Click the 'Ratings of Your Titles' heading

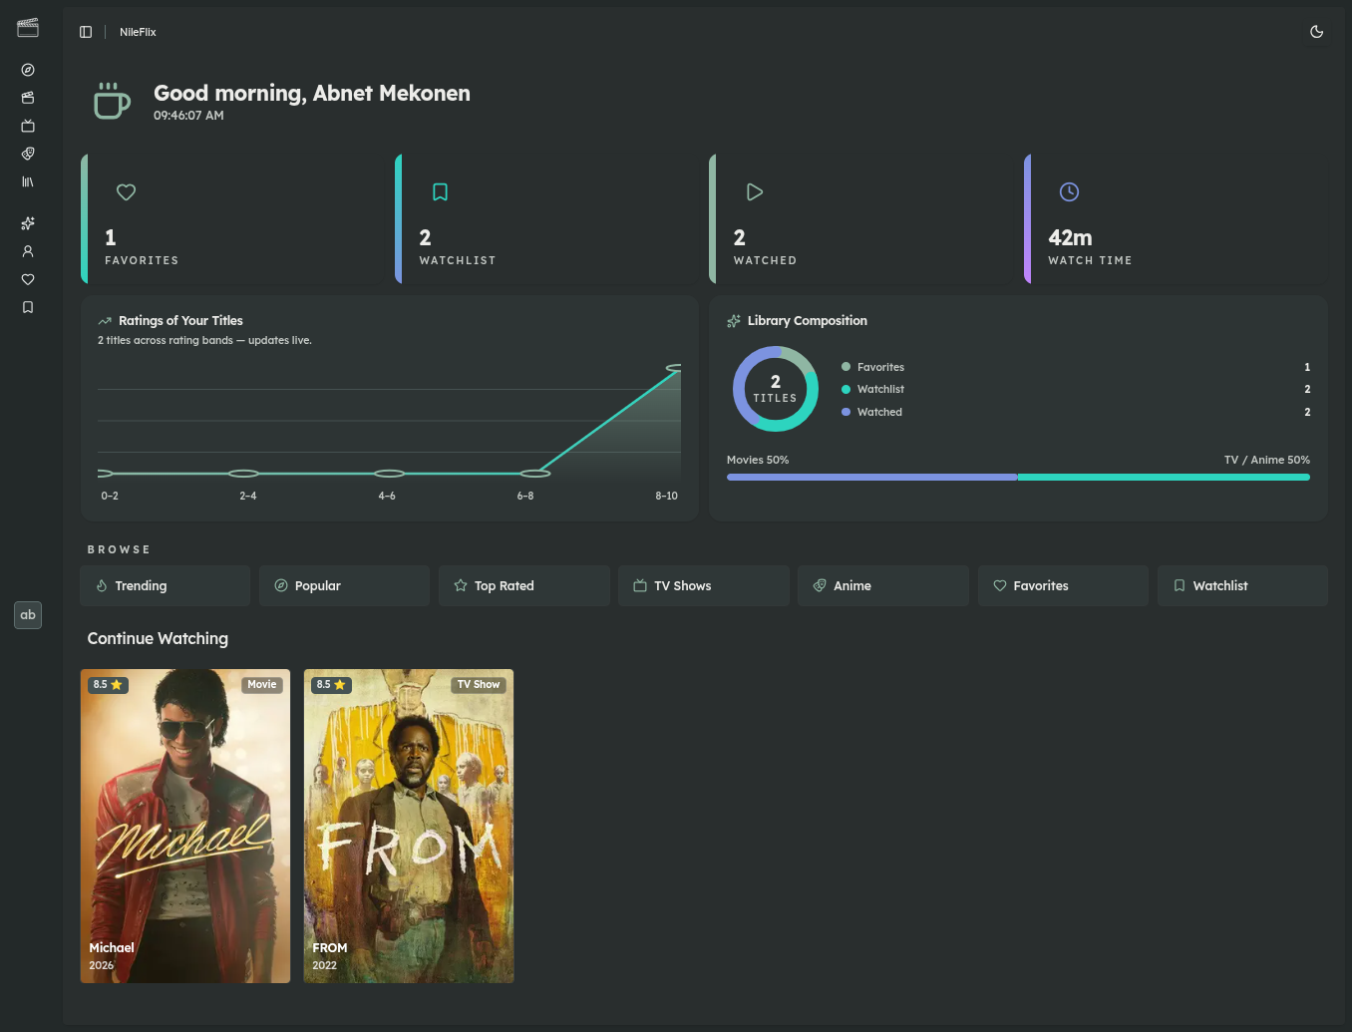pos(180,321)
